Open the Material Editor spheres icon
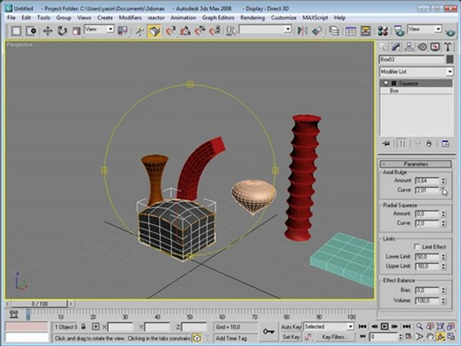Viewport: 461px width, 346px height. pos(383,31)
